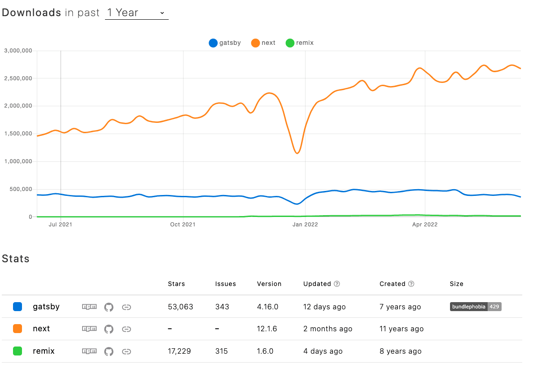Click the blue gatsby color swatch
The height and width of the screenshot is (377, 533).
[17, 307]
